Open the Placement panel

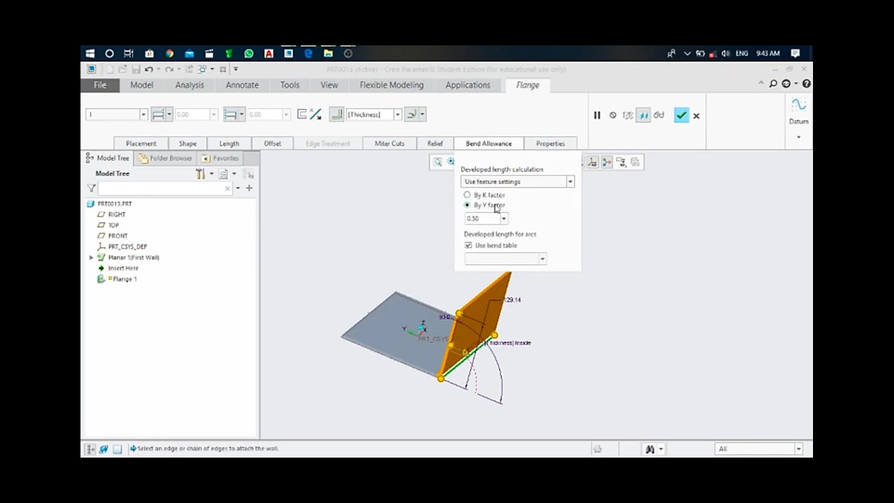click(x=141, y=144)
